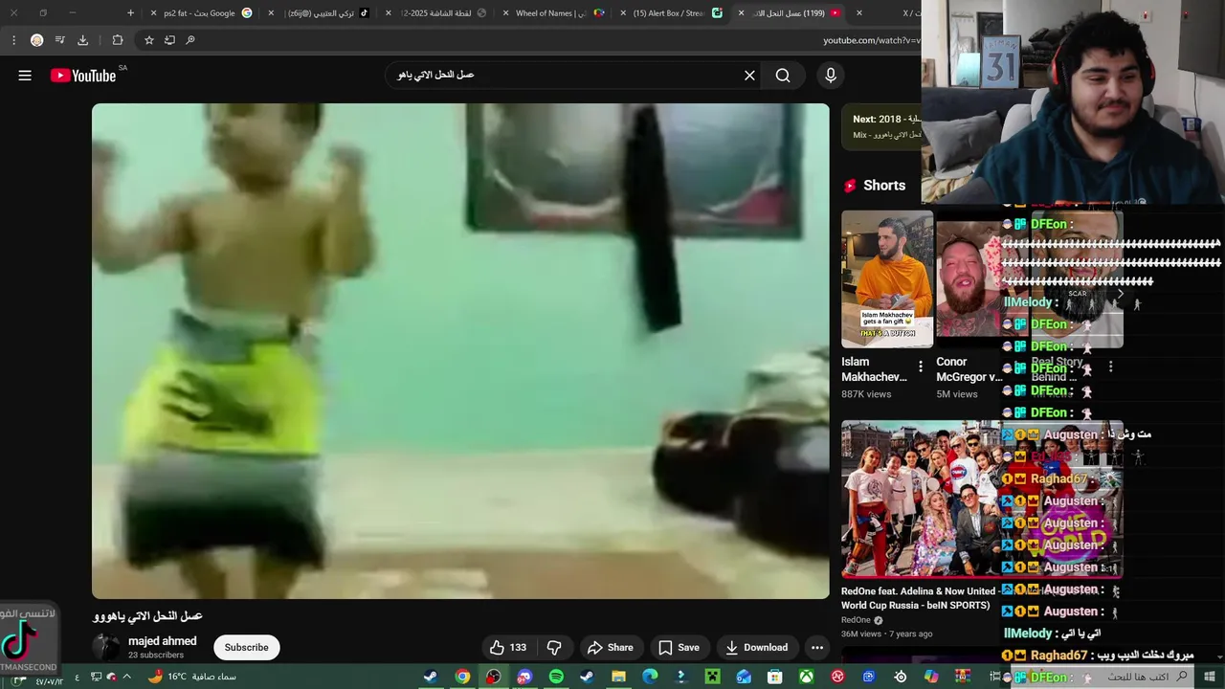Open File Explorer from the taskbar

tap(618, 677)
